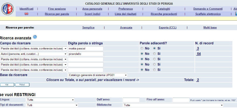Viewport: 237px width, 108px height.
Task: Click fifth row empty search field
Action: pyautogui.click(x=85, y=70)
